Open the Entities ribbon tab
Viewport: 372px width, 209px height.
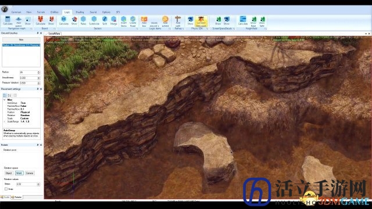(54, 12)
